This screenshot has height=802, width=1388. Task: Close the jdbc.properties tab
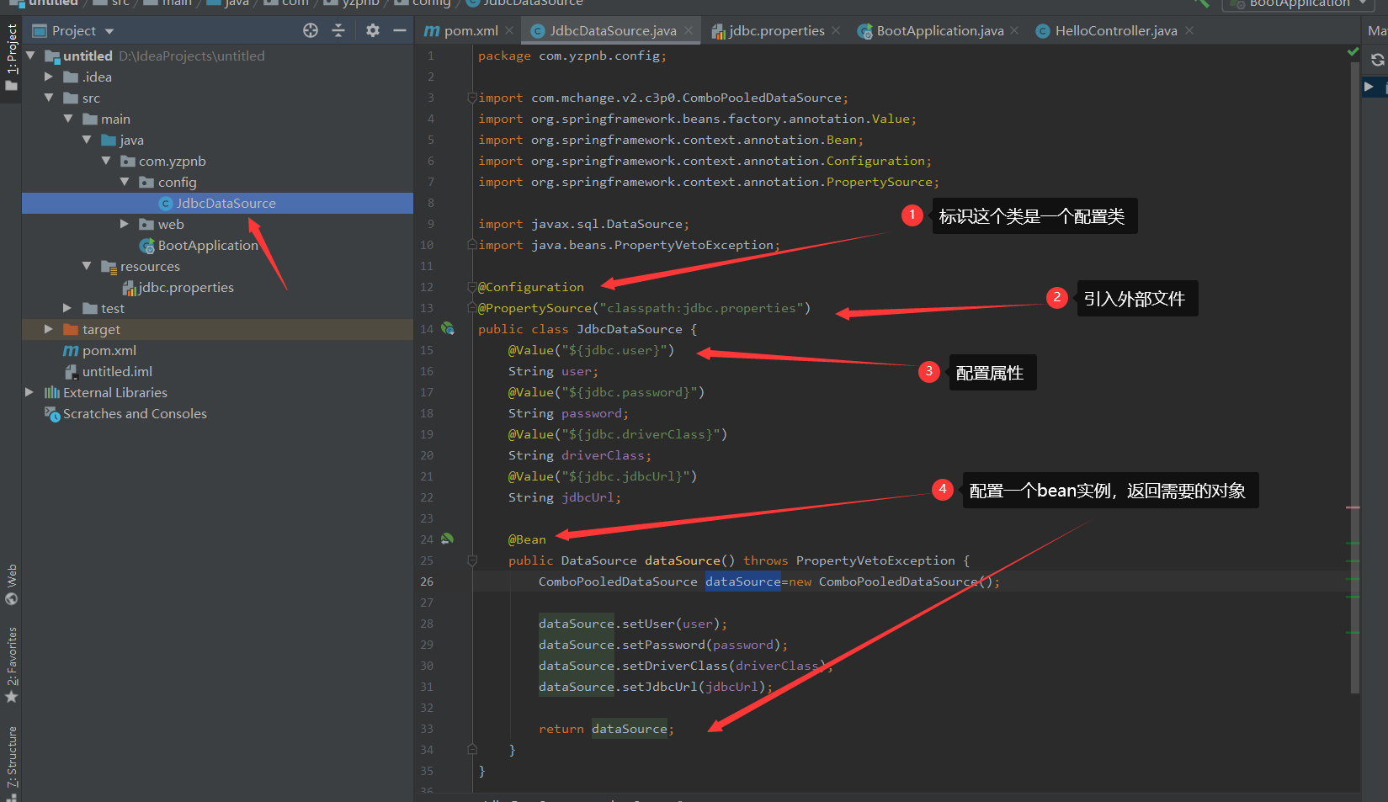pyautogui.click(x=836, y=30)
